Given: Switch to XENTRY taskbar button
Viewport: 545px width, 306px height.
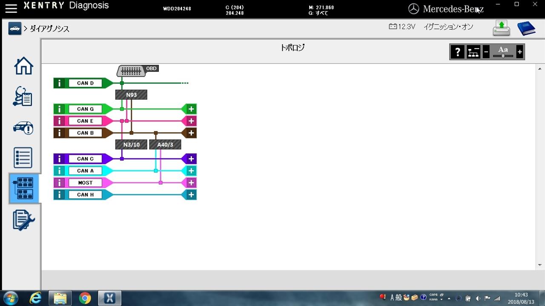Looking at the screenshot, I should (x=109, y=298).
